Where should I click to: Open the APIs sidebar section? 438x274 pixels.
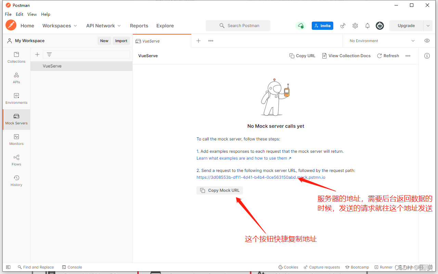[x=16, y=78]
